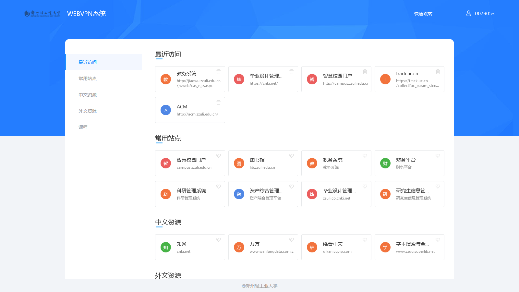Open the 教务系统 site via its red icon

312,163
